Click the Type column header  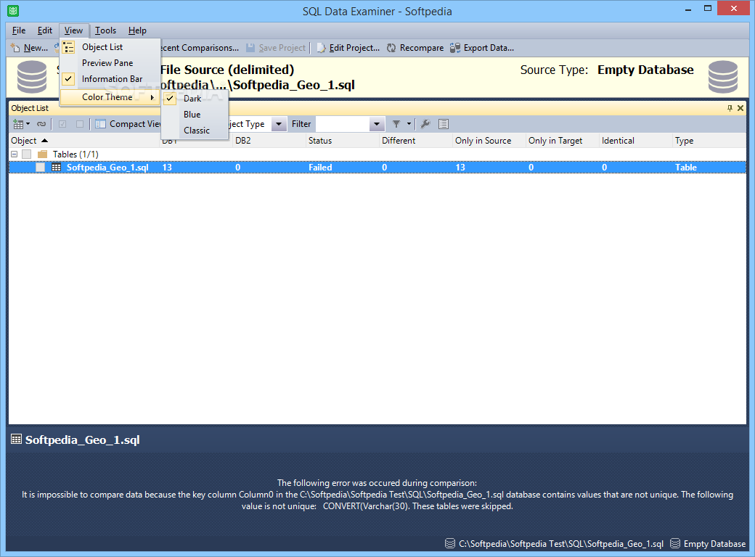pyautogui.click(x=709, y=141)
